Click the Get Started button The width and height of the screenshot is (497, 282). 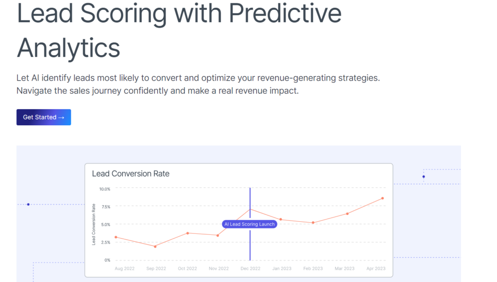44,117
